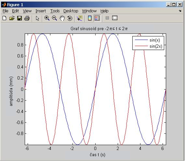This screenshot has width=185, height=161.
Task: Click the Hide Plot Tools gray square
Action: click(x=107, y=18)
